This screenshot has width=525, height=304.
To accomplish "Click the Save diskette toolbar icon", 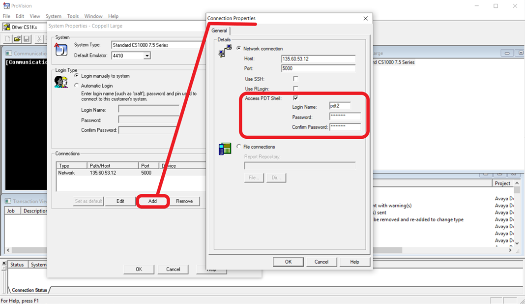I will tap(27, 39).
